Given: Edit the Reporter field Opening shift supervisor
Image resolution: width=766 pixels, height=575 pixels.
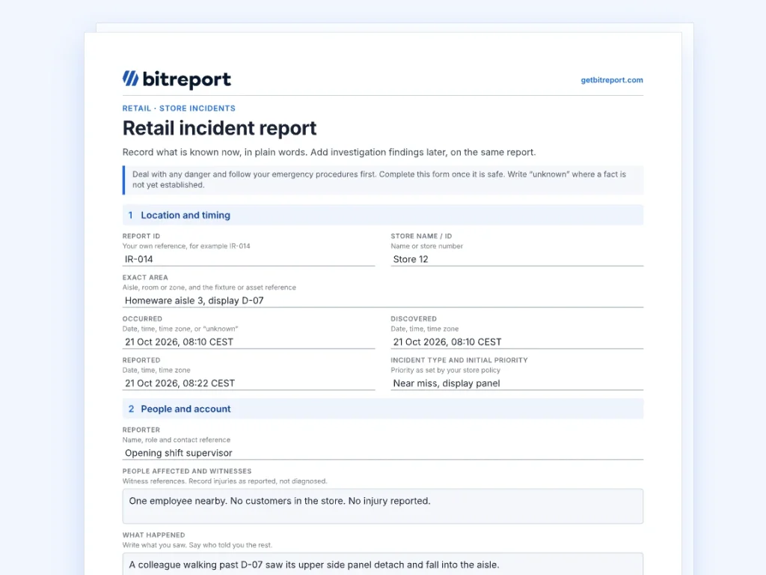Looking at the screenshot, I should coord(382,453).
